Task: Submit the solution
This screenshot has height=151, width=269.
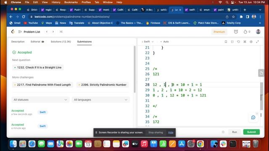Action: [x=251, y=132]
